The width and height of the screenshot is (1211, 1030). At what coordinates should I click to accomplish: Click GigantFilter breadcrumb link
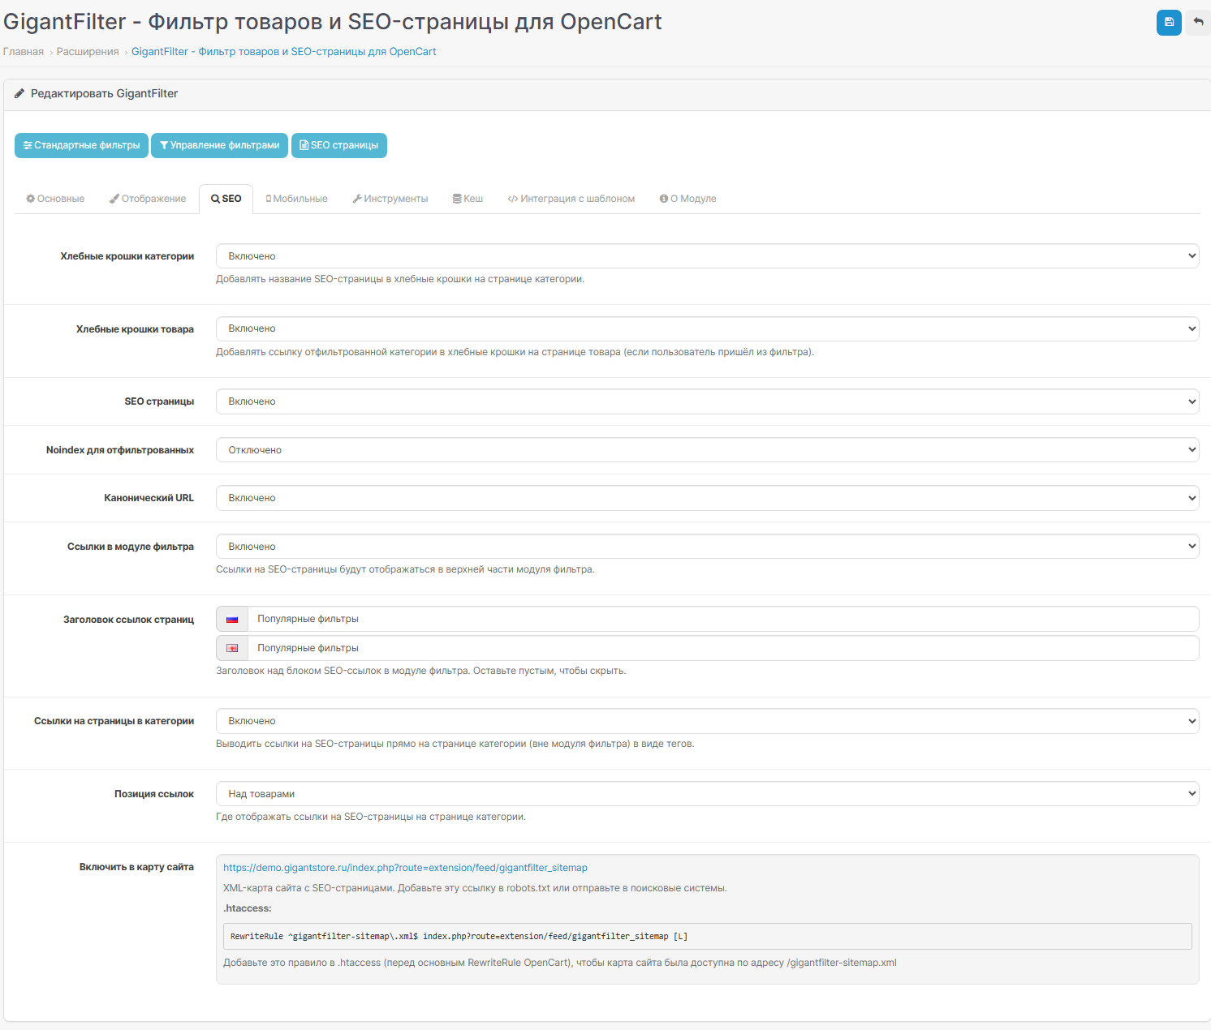coord(284,51)
